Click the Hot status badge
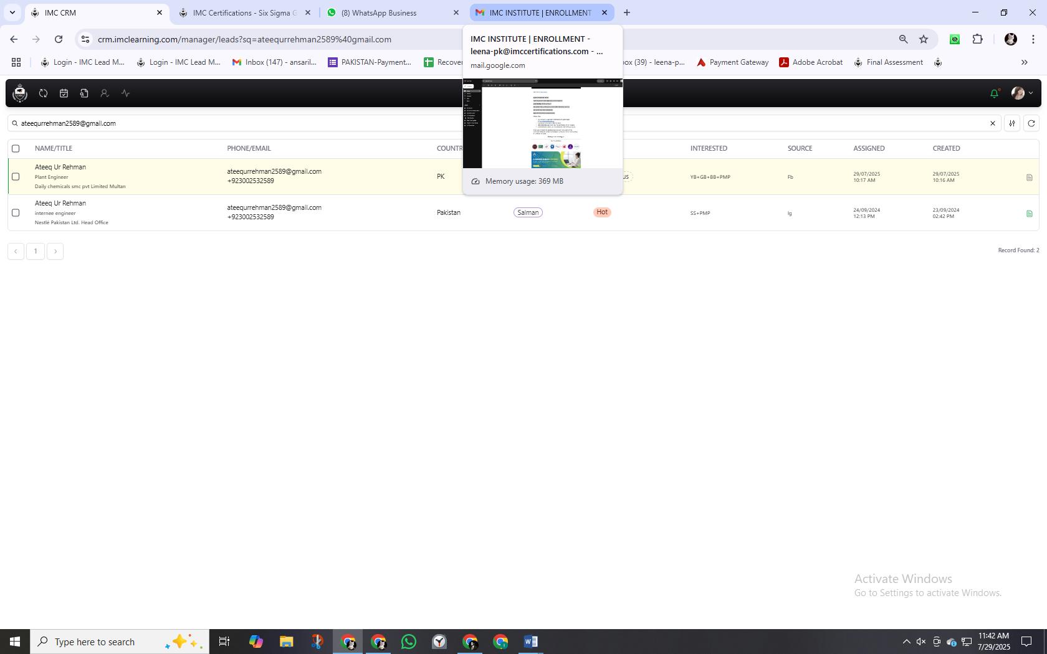The width and height of the screenshot is (1047, 654). [x=602, y=212]
